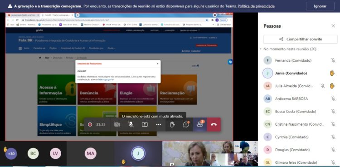The image size is (340, 167).
Task: Open the Política de privacidade link
Action: point(256,6)
